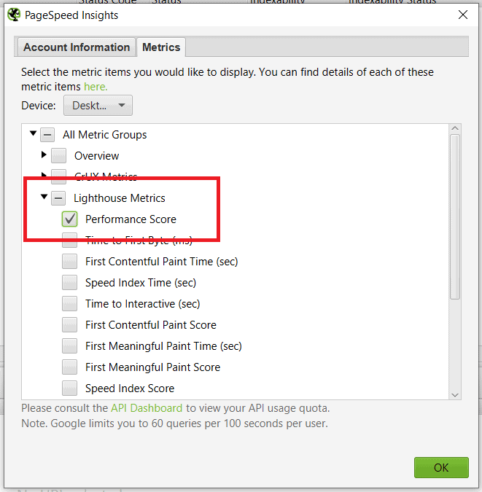This screenshot has width=482, height=492.
Task: Tick the Speed Index Score checkbox
Action: pos(69,388)
